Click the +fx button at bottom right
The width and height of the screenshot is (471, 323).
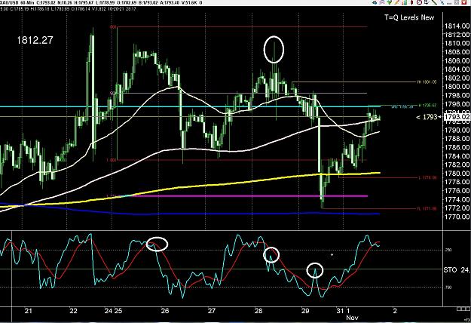pyautogui.click(x=466, y=319)
